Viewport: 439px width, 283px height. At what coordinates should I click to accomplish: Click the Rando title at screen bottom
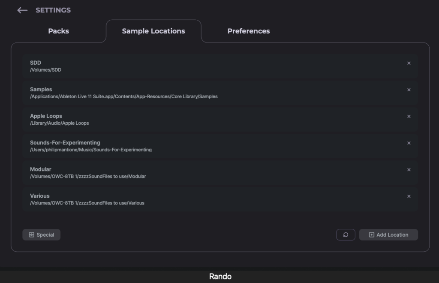(x=219, y=277)
